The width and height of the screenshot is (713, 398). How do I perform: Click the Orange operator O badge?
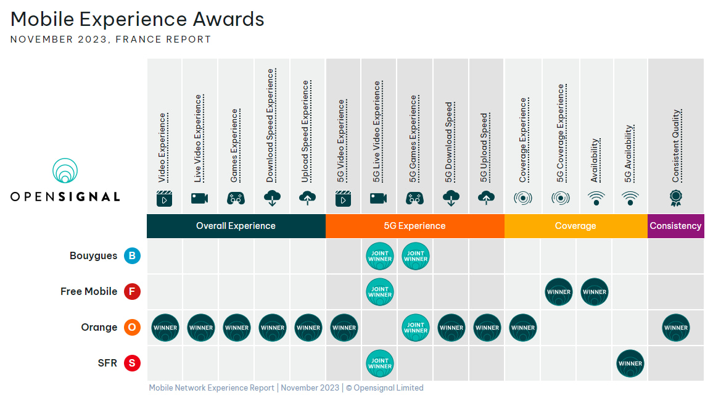click(x=132, y=328)
